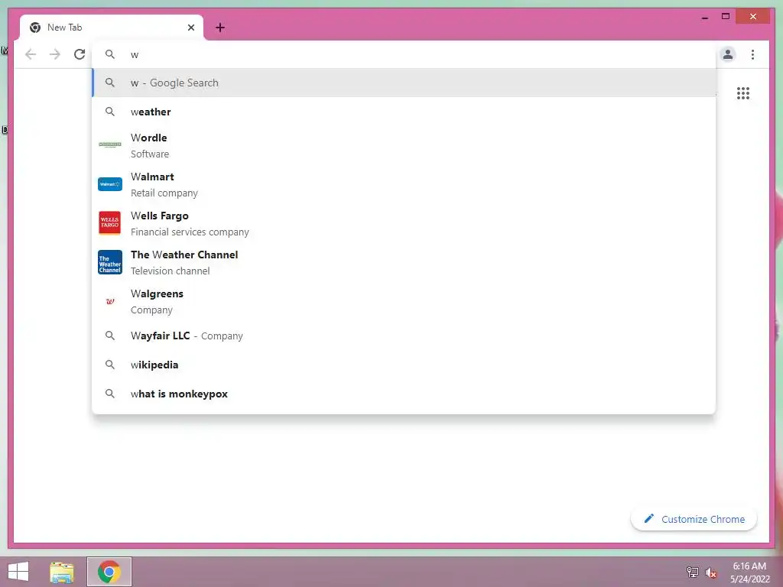Select the 'wikipedia' search suggestion
783x587 pixels.
[x=404, y=365]
